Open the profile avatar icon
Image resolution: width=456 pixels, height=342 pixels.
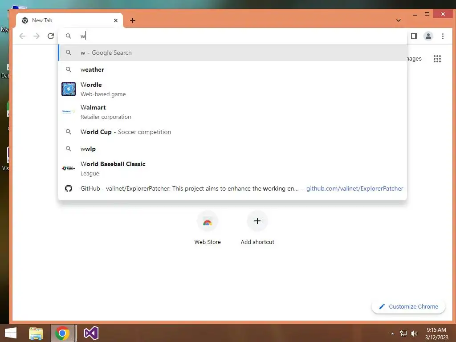pyautogui.click(x=428, y=36)
